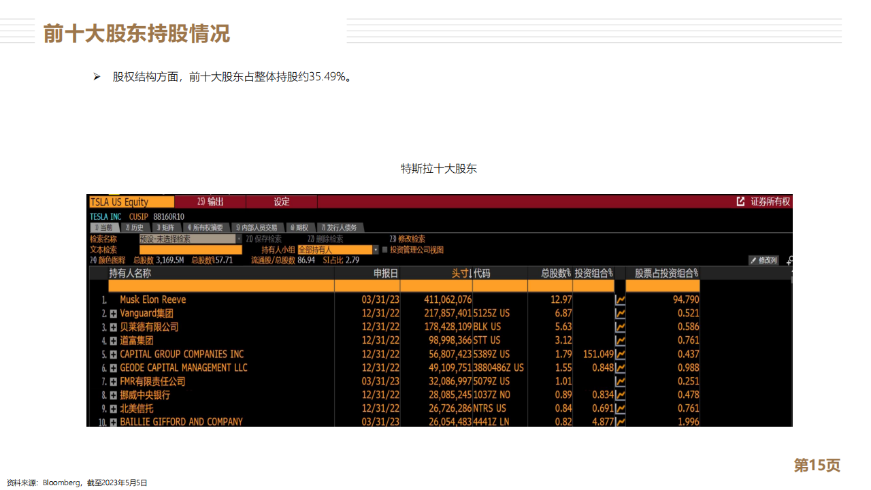This screenshot has width=871, height=490.
Task: Open chart icon in 贝莱德有限公司 row
Action: (x=620, y=327)
